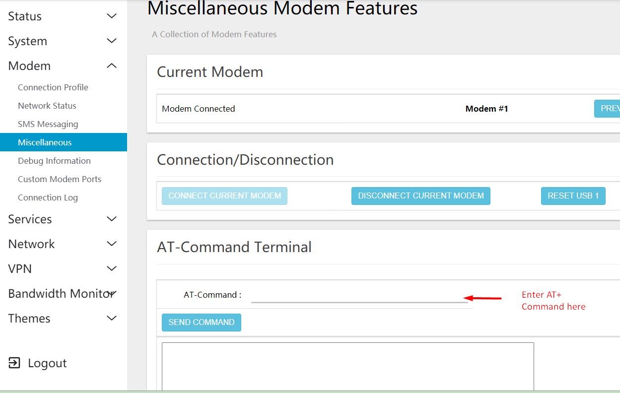
Task: Expand the Status menu chevron
Action: (x=112, y=16)
